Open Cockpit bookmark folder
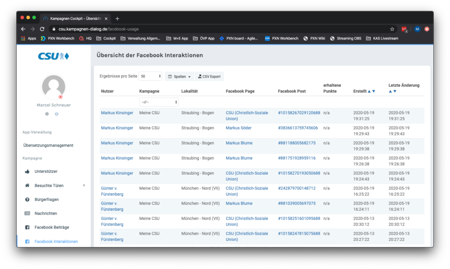The height and width of the screenshot is (269, 450). 106,38
